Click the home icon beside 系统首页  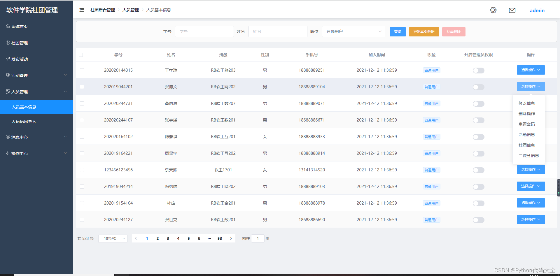coord(8,27)
